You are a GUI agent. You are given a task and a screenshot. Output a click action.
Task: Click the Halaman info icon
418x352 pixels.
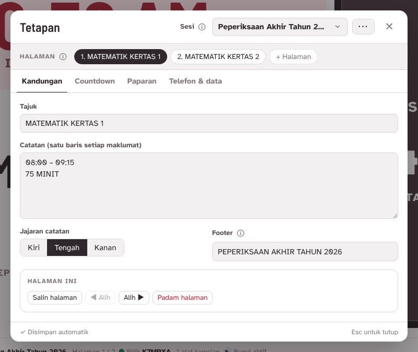click(63, 57)
